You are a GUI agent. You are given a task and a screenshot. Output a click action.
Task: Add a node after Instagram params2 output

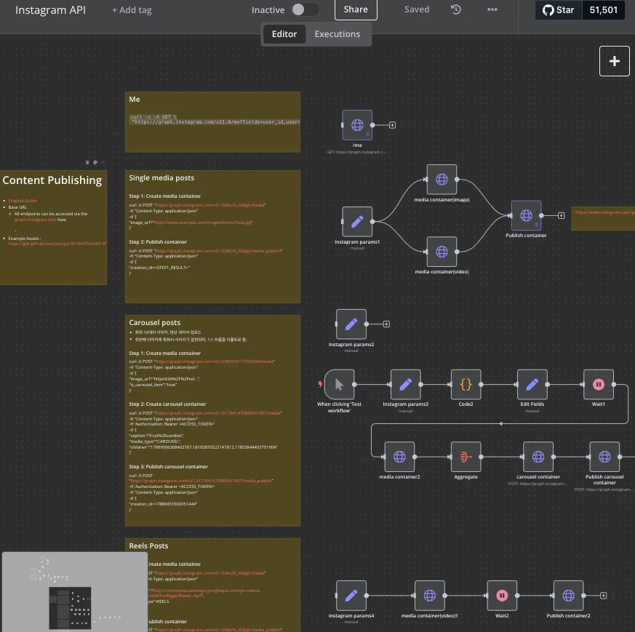coord(386,324)
